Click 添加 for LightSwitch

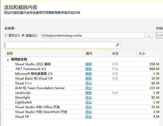89,102
